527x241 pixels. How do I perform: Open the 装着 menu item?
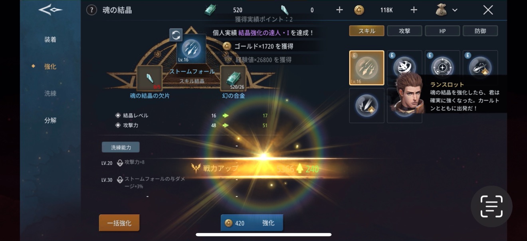(50, 39)
